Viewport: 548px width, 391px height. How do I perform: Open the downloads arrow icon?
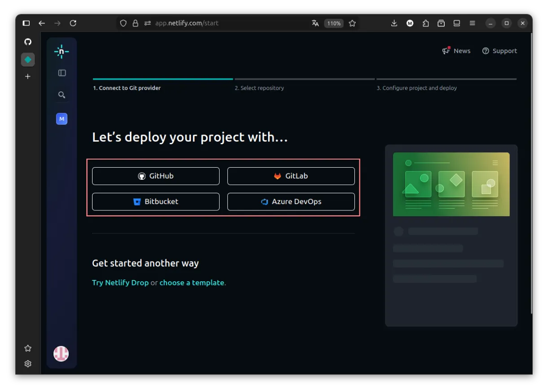tap(394, 23)
